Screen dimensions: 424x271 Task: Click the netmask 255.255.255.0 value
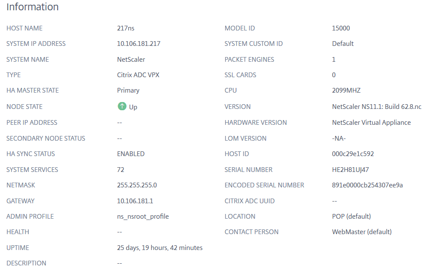137,185
